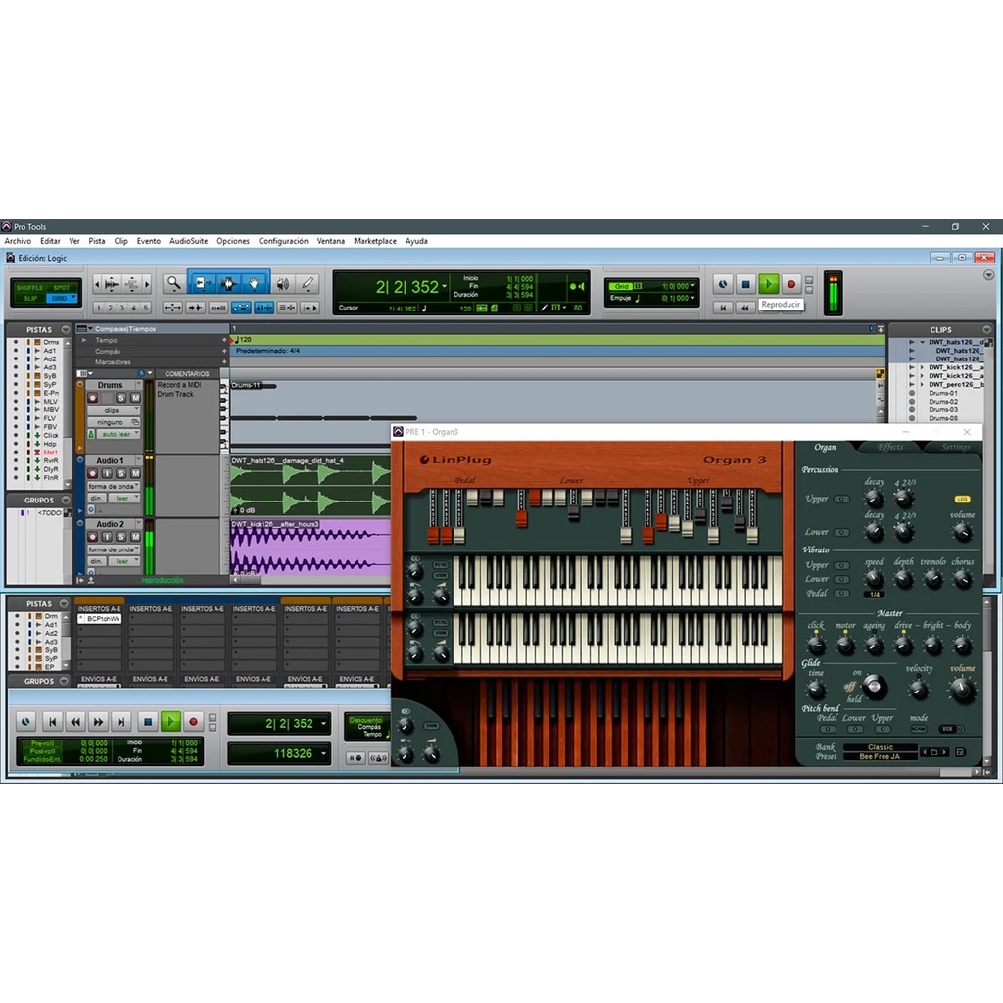Select Zoom preset 3 button
1003x1003 pixels.
click(122, 308)
